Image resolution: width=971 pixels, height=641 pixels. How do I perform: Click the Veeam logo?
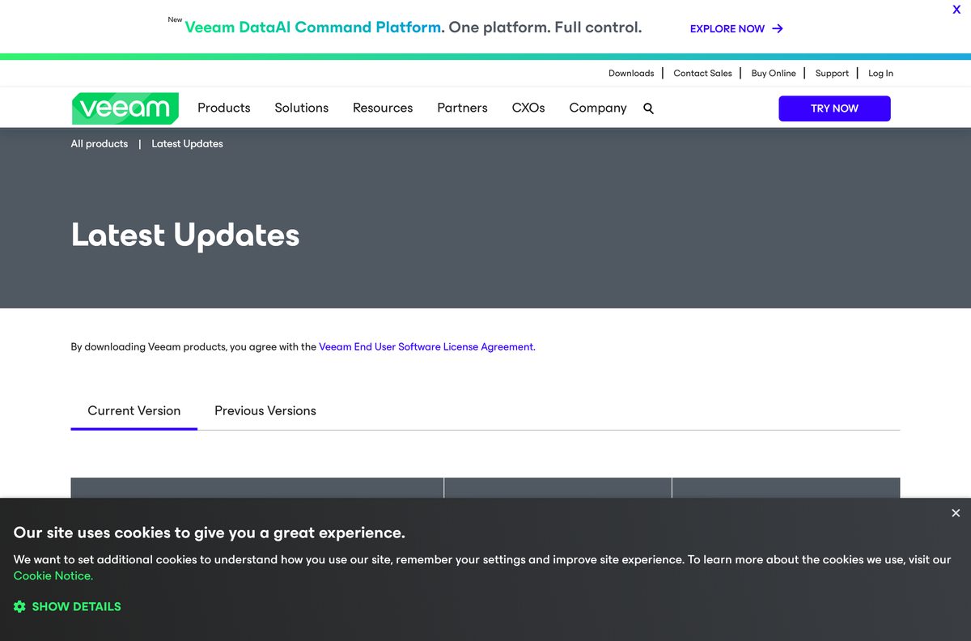coord(125,108)
